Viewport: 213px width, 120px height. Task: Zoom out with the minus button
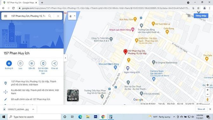coord(208,94)
